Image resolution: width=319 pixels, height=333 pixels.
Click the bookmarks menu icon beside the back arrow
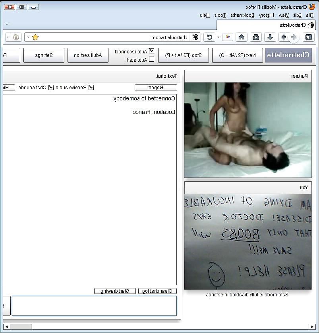(x=308, y=37)
